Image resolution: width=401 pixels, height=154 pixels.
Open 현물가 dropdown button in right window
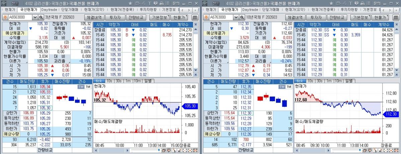click(x=380, y=17)
